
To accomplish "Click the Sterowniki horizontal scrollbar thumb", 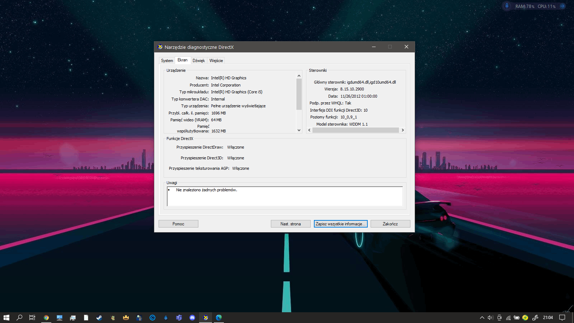I will click(x=356, y=130).
